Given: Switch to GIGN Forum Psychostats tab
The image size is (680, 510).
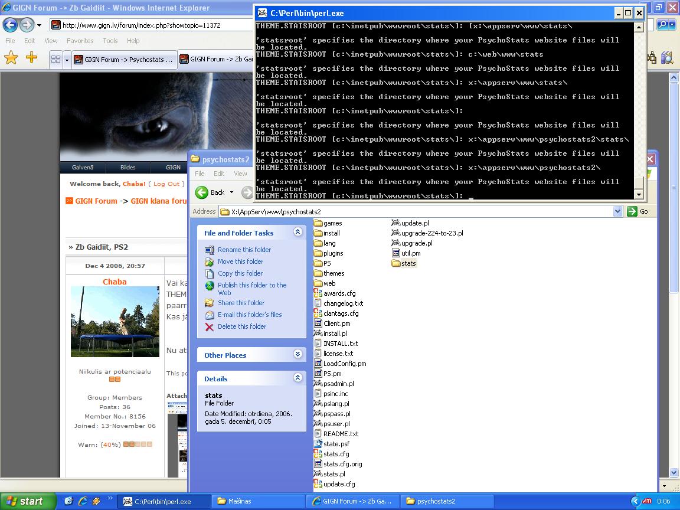Looking at the screenshot, I should [x=124, y=60].
